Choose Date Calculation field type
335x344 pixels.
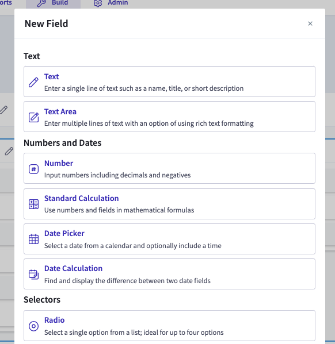169,274
